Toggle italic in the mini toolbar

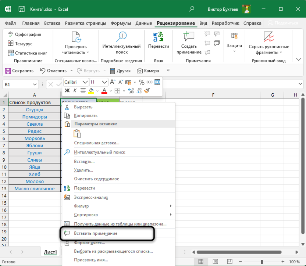click(x=75, y=90)
